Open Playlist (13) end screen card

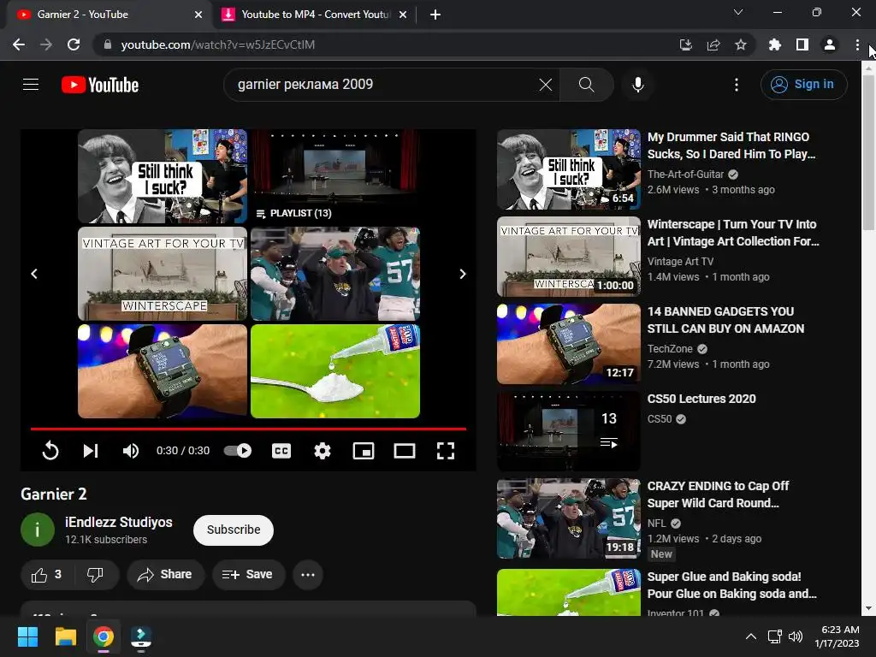click(x=335, y=176)
